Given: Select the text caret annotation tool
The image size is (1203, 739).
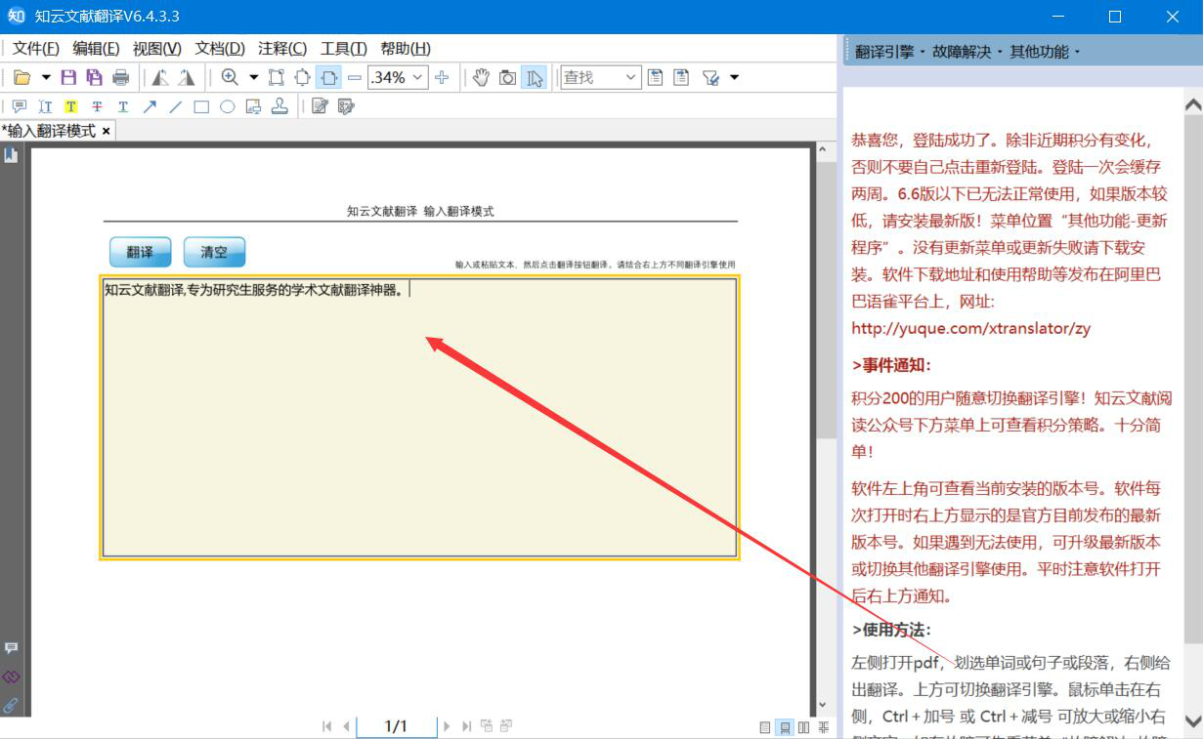Looking at the screenshot, I should click(x=45, y=106).
